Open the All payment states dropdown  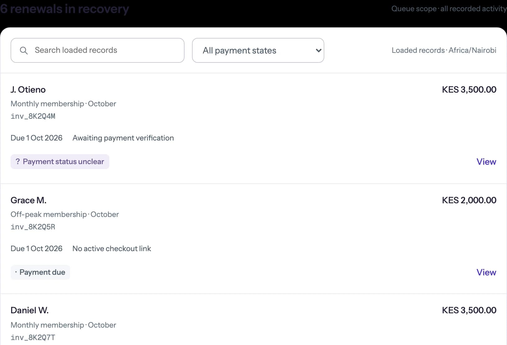pos(258,50)
